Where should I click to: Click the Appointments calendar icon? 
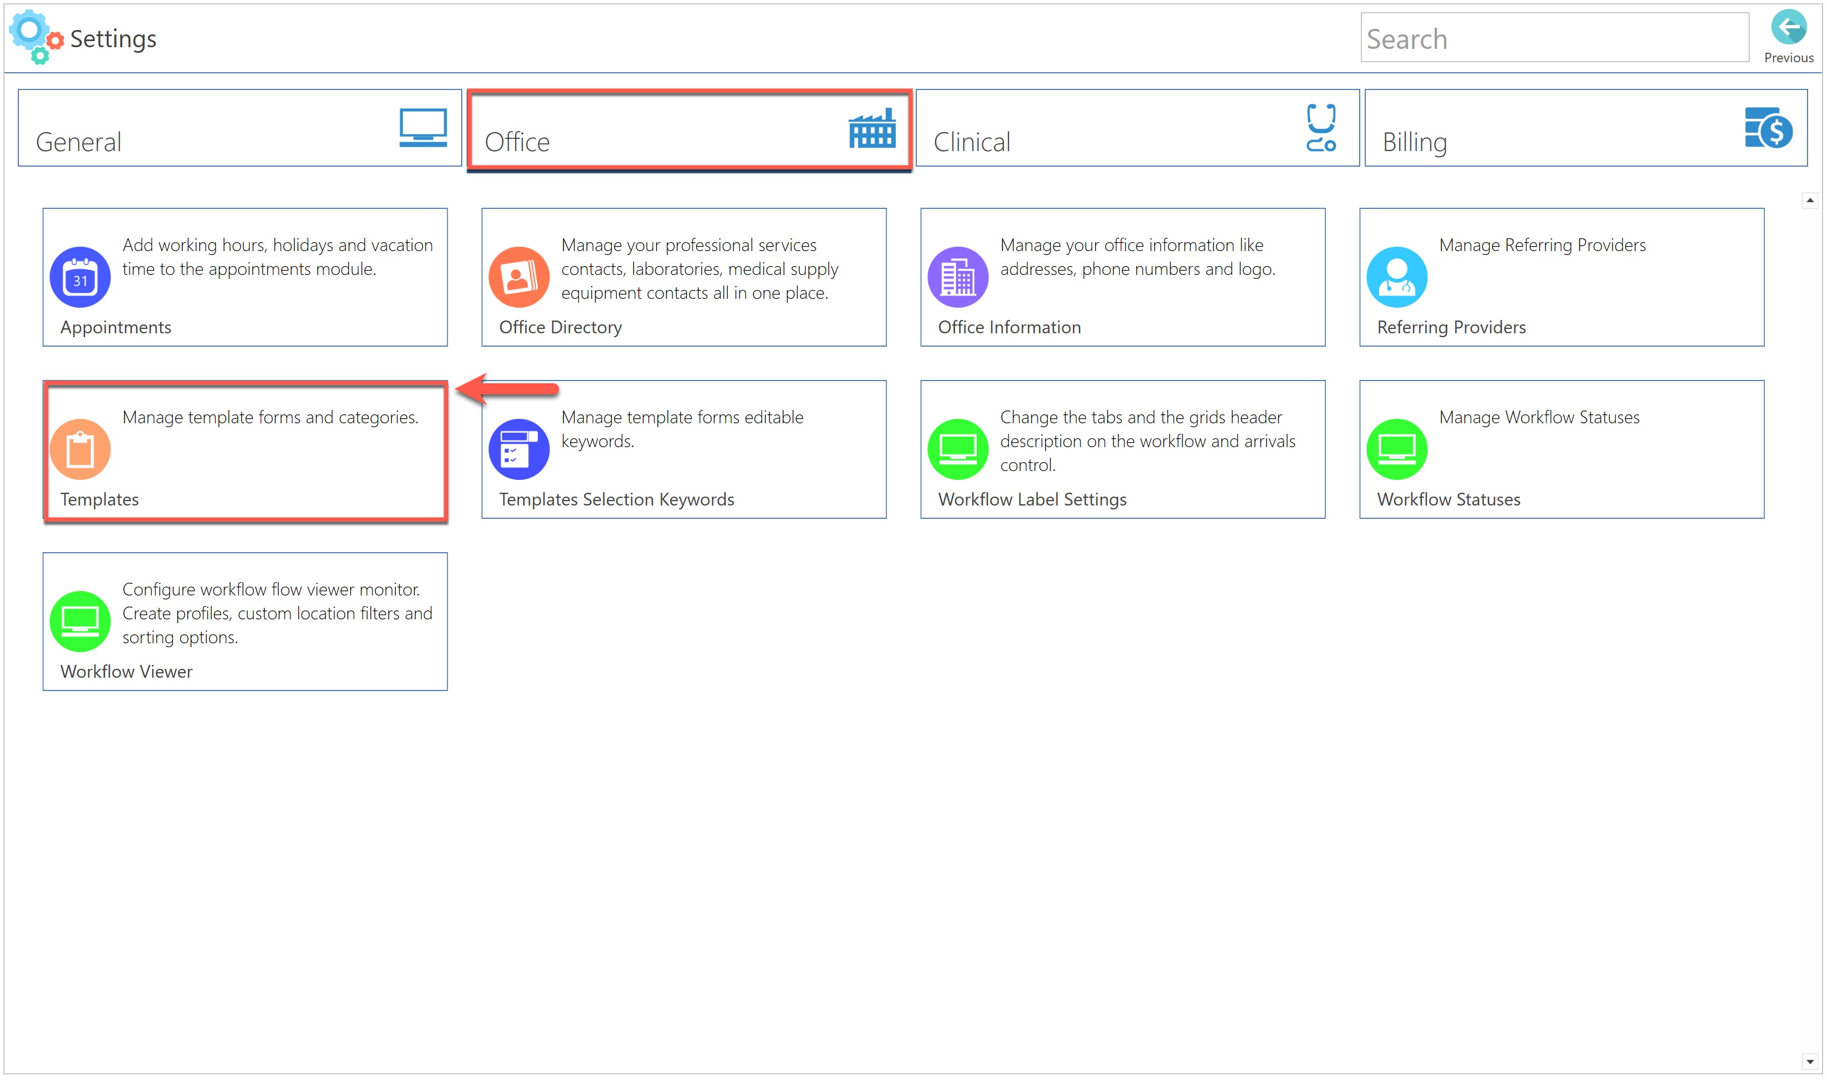click(x=80, y=278)
